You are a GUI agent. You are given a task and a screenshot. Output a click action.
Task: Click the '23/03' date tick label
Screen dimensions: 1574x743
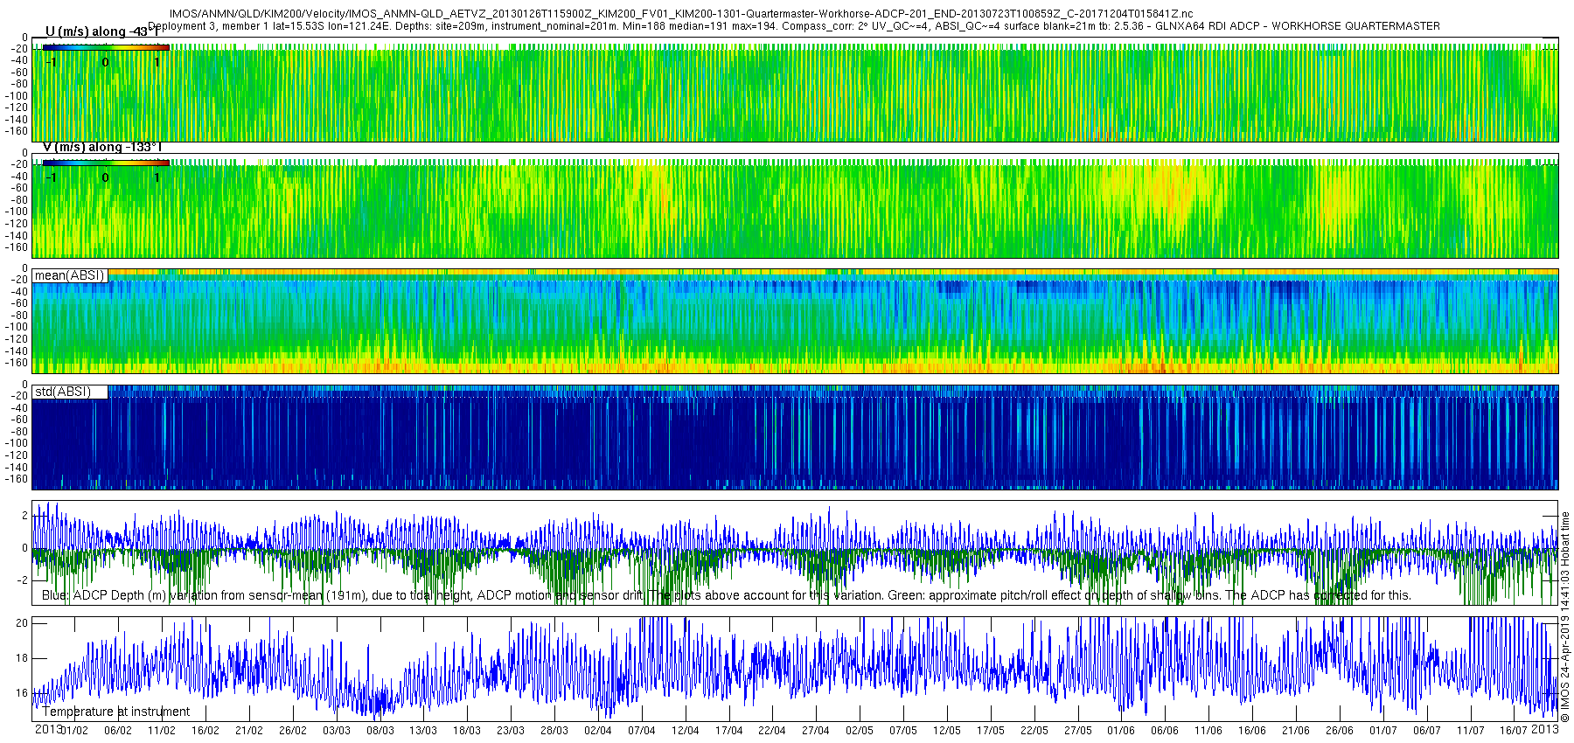511,731
